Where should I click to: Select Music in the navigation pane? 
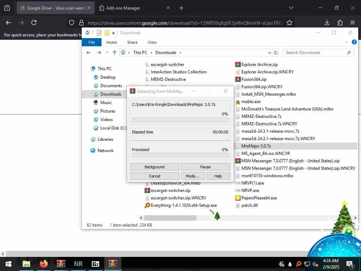pyautogui.click(x=106, y=103)
